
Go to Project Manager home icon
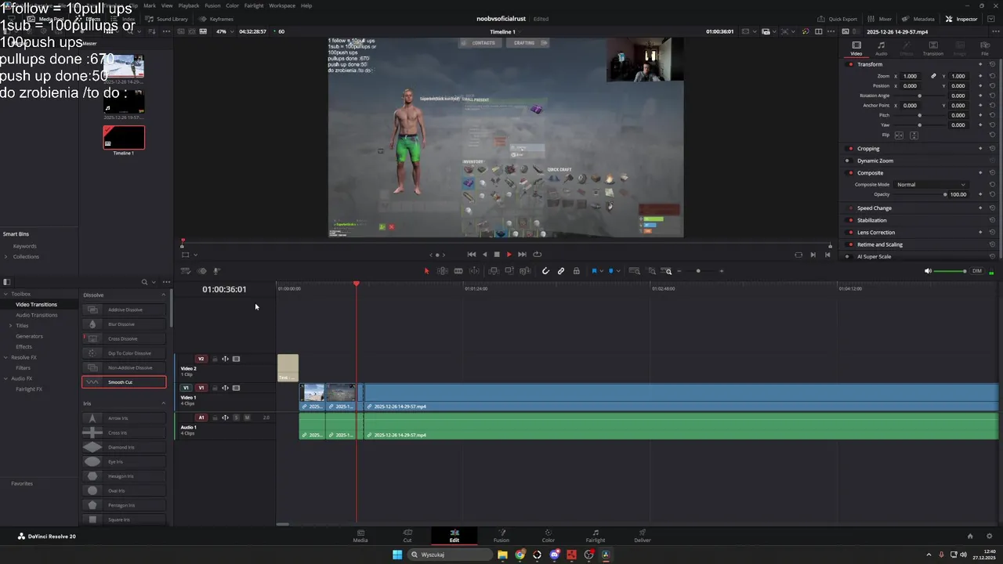(970, 537)
